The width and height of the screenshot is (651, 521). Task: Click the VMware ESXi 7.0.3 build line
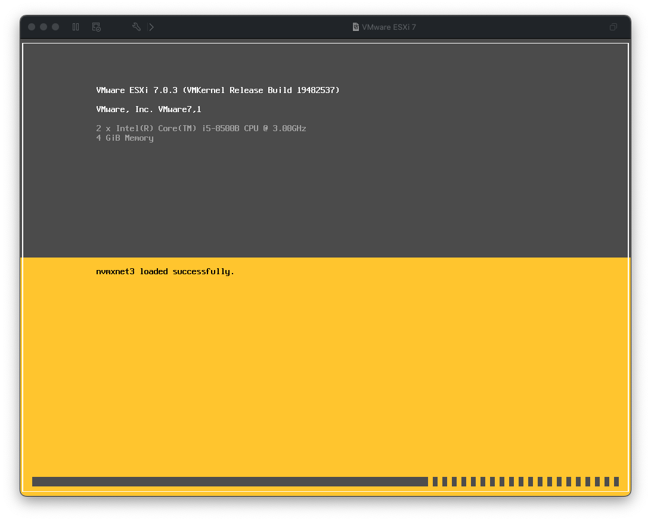[218, 91]
